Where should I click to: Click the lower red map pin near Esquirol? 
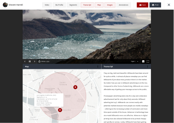click(60, 110)
